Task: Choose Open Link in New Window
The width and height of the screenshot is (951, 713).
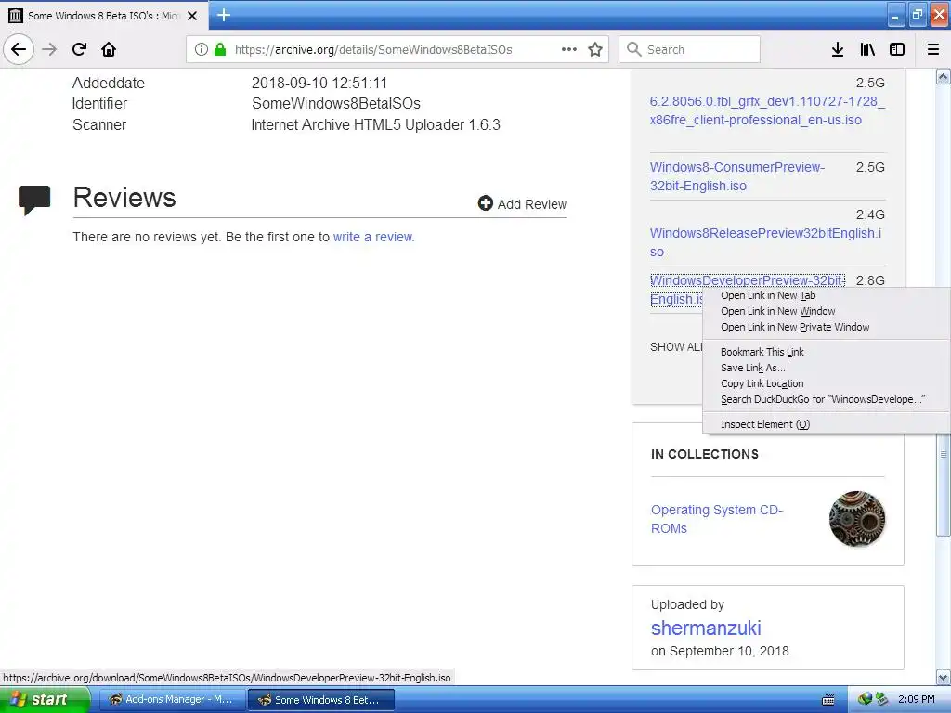Action: (x=777, y=311)
